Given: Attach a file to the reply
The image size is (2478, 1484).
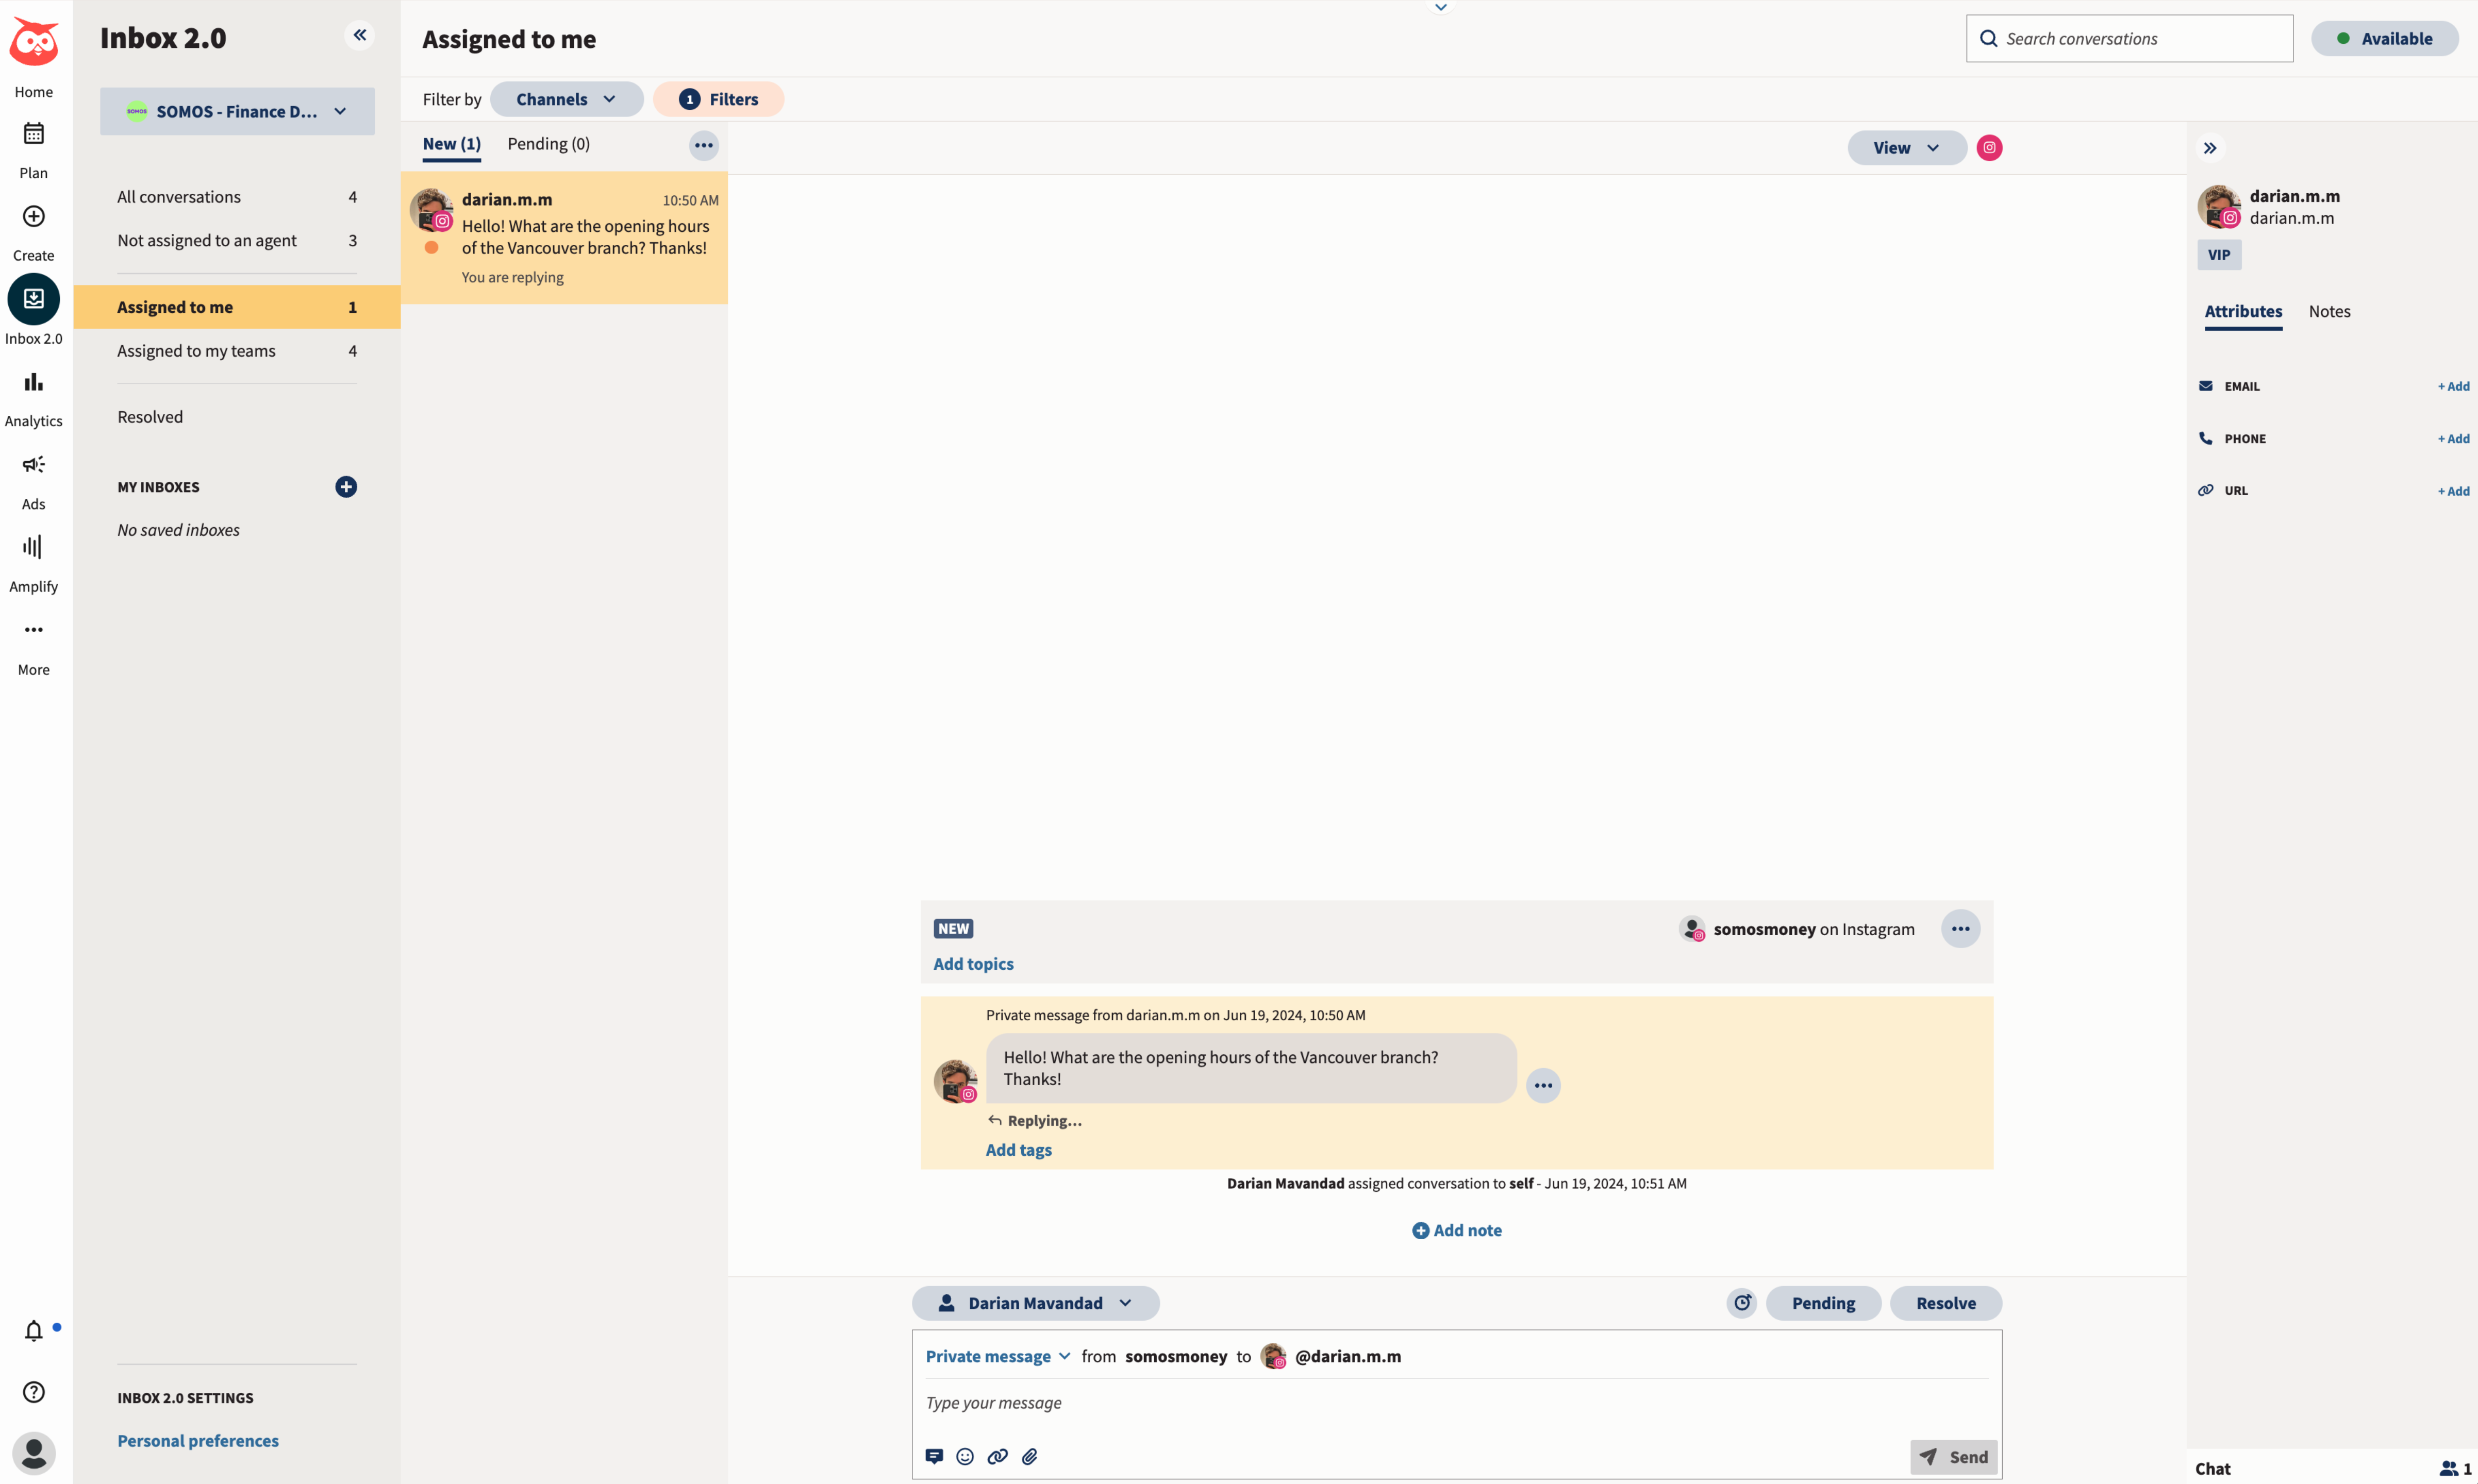Looking at the screenshot, I should coord(1029,1456).
